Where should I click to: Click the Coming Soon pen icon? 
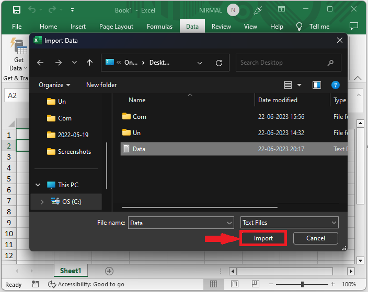258,10
